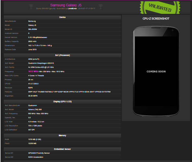The width and height of the screenshot is (192, 162).
Task: Click the left trophy icon beside the title
Action: 31,6
